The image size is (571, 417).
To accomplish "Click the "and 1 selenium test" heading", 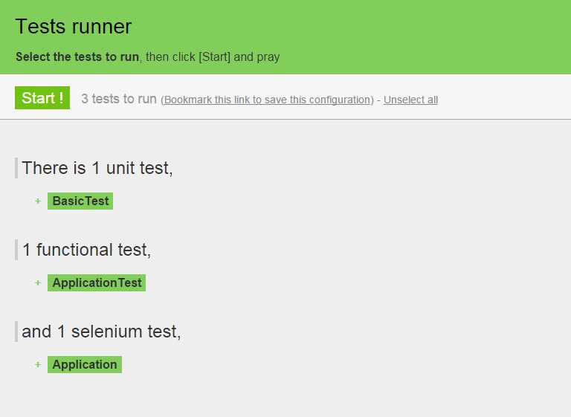I will coord(101,332).
